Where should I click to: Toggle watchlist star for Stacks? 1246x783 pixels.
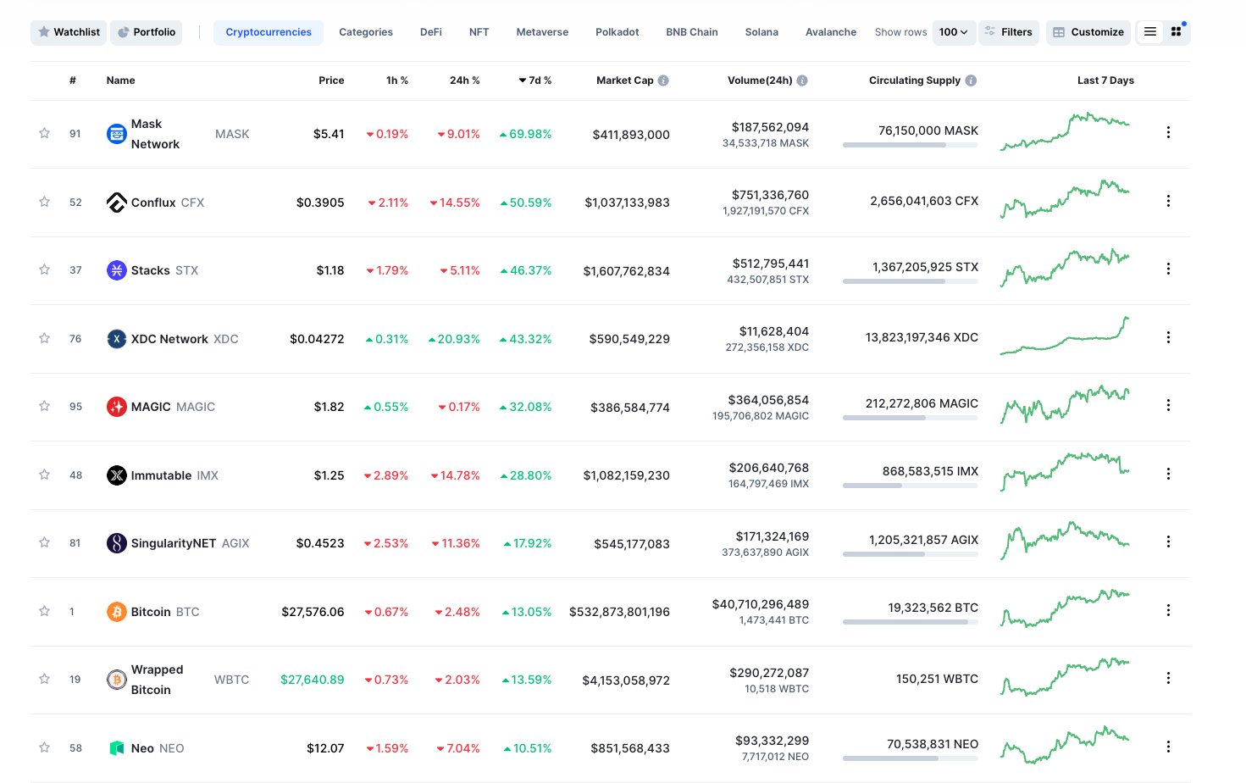[x=44, y=269]
